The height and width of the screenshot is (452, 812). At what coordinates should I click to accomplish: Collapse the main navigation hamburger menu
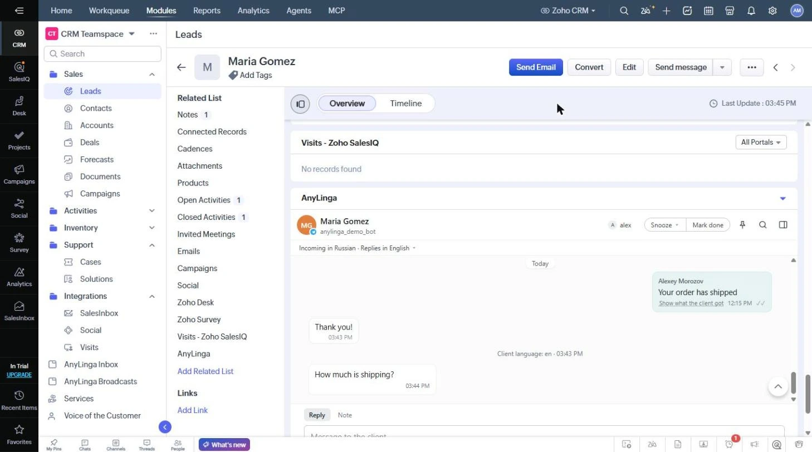[19, 11]
